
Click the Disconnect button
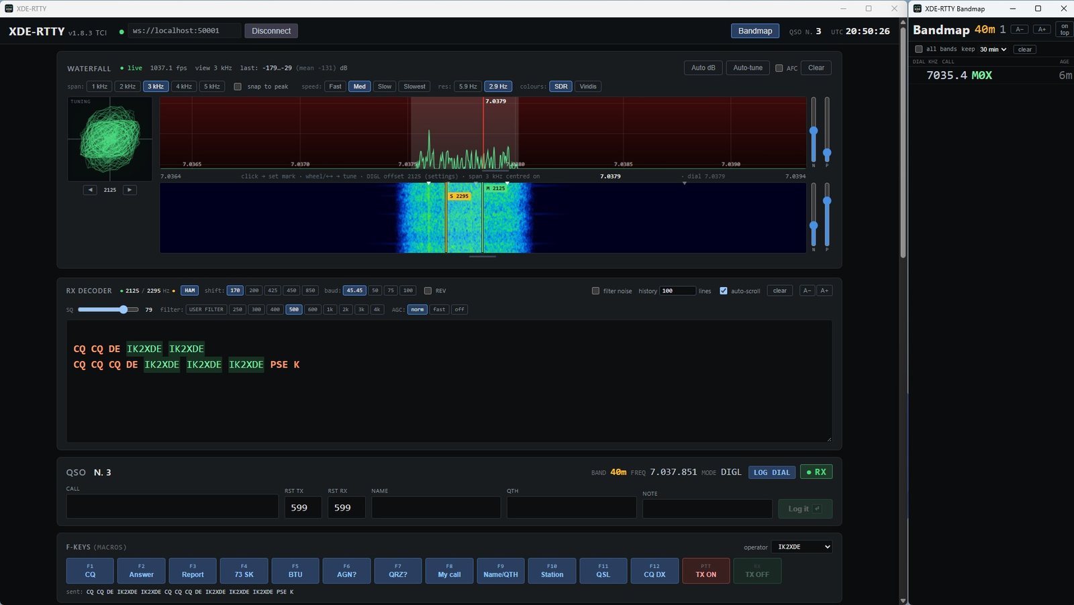coord(271,31)
